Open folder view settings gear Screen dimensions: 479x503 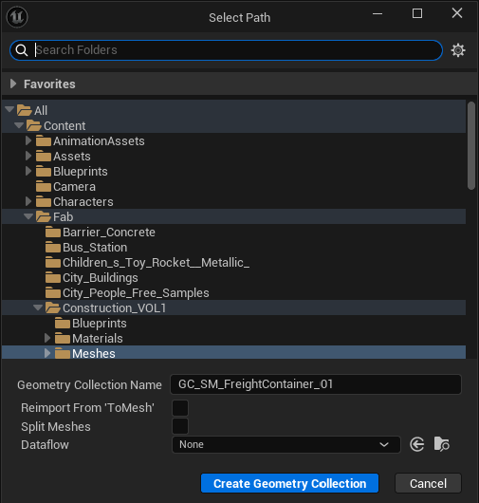coord(458,50)
